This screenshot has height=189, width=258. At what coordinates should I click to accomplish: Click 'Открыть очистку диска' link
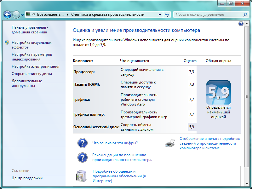(32, 74)
